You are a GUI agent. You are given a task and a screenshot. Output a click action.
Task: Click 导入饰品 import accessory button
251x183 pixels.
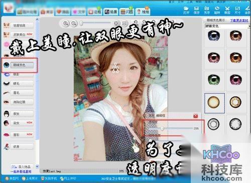click(23, 166)
